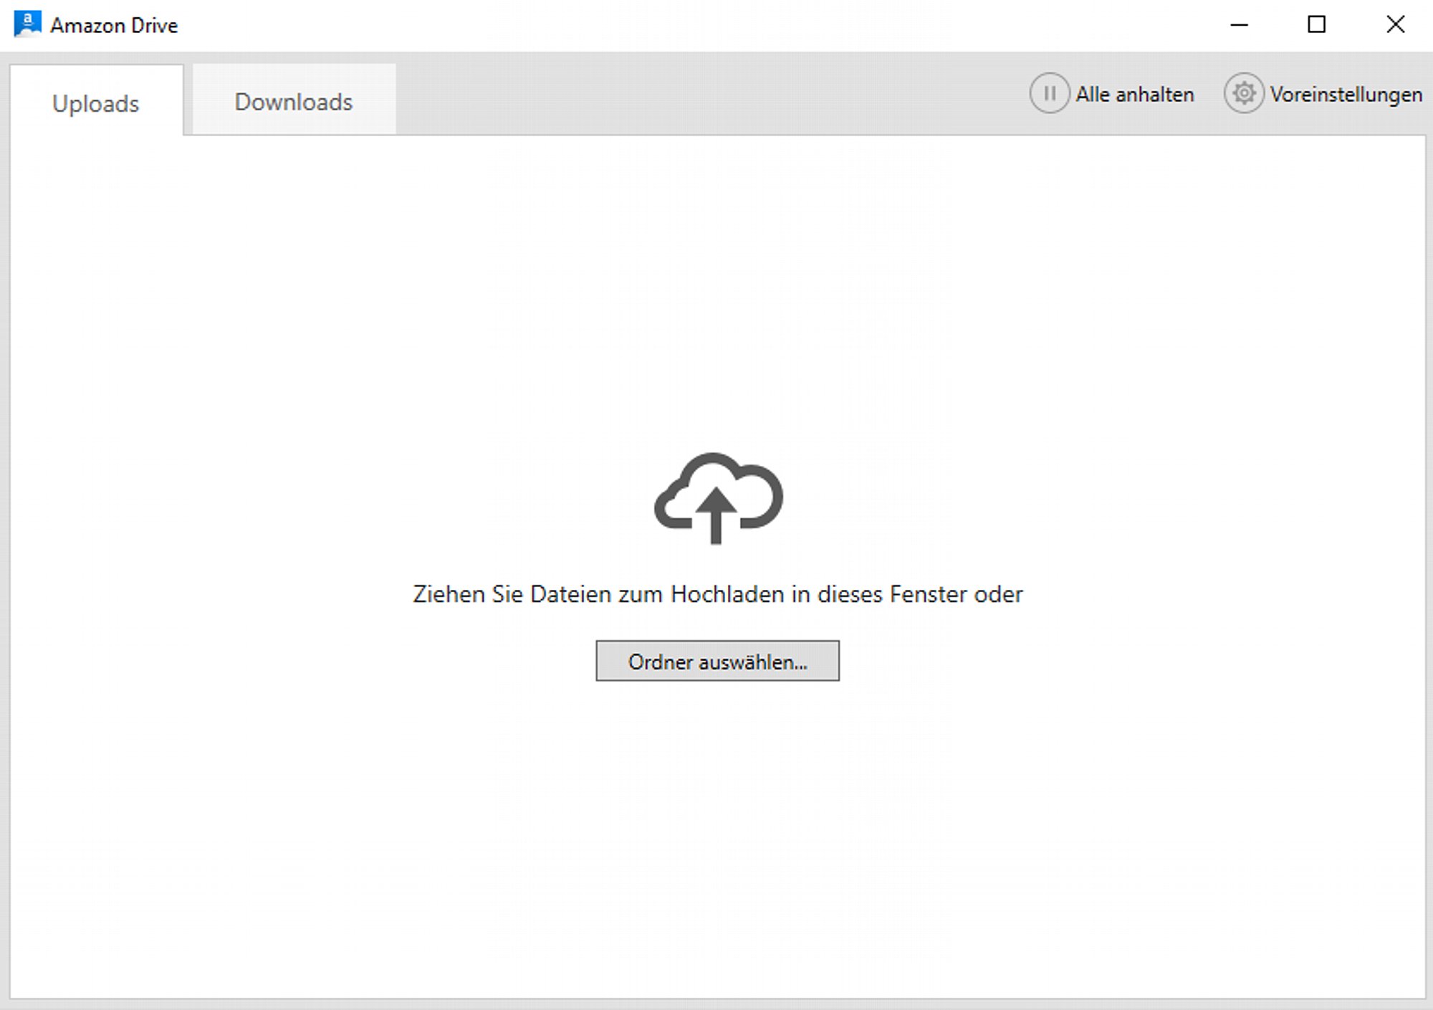Switch to the Uploads tab
The height and width of the screenshot is (1010, 1433).
[96, 100]
